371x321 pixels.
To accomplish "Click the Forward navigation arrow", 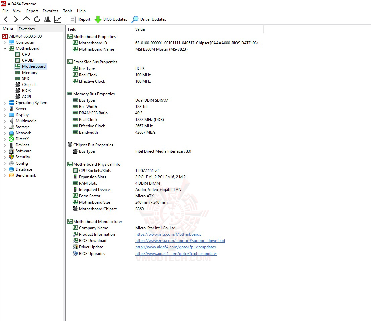I will 16,19.
